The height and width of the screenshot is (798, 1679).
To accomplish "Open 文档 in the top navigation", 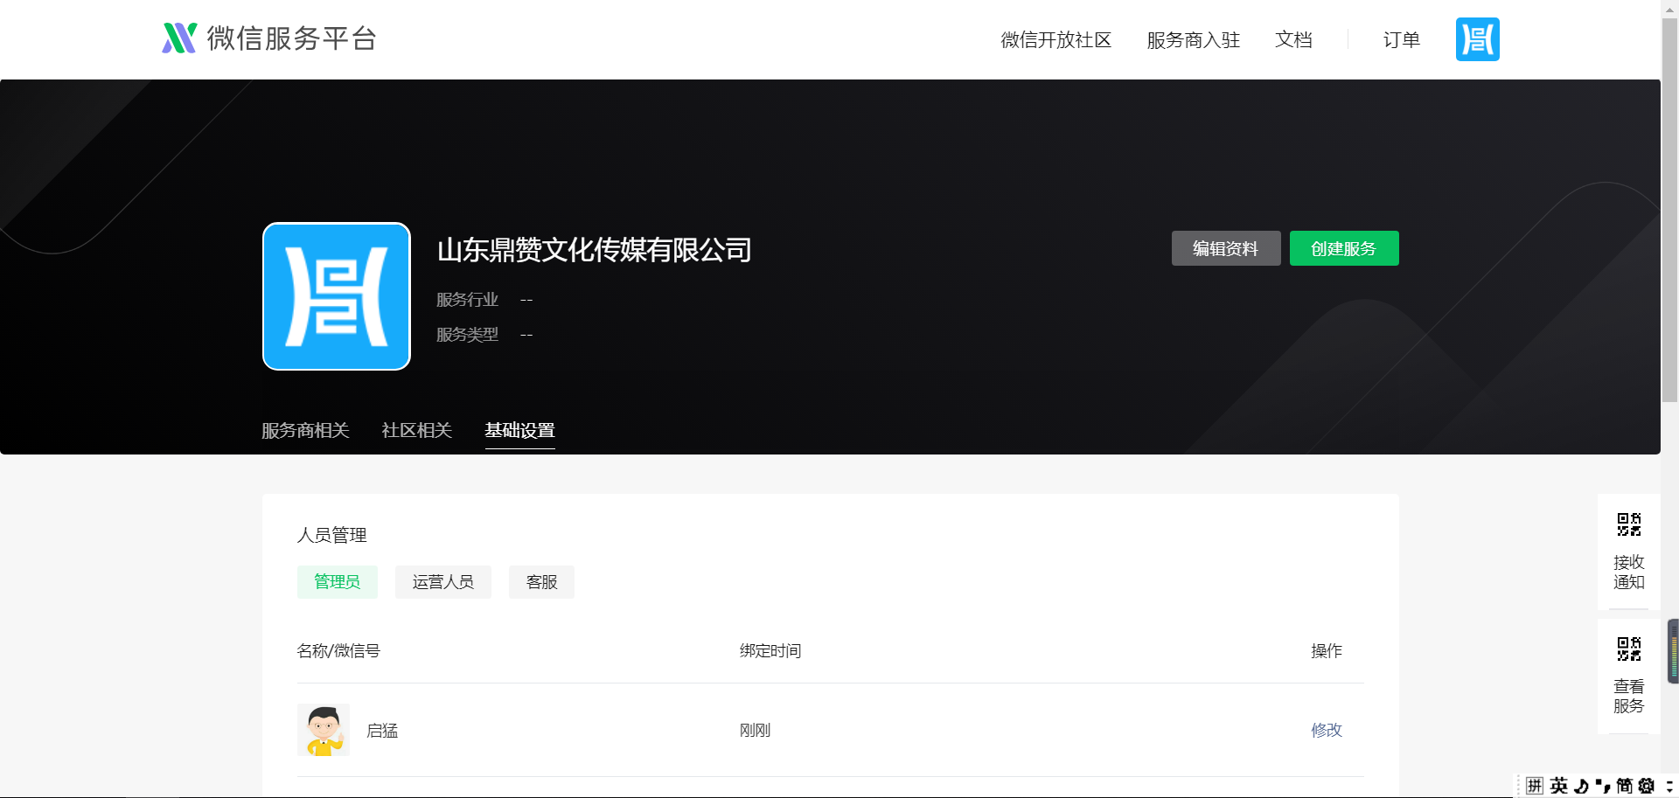I will coord(1293,39).
